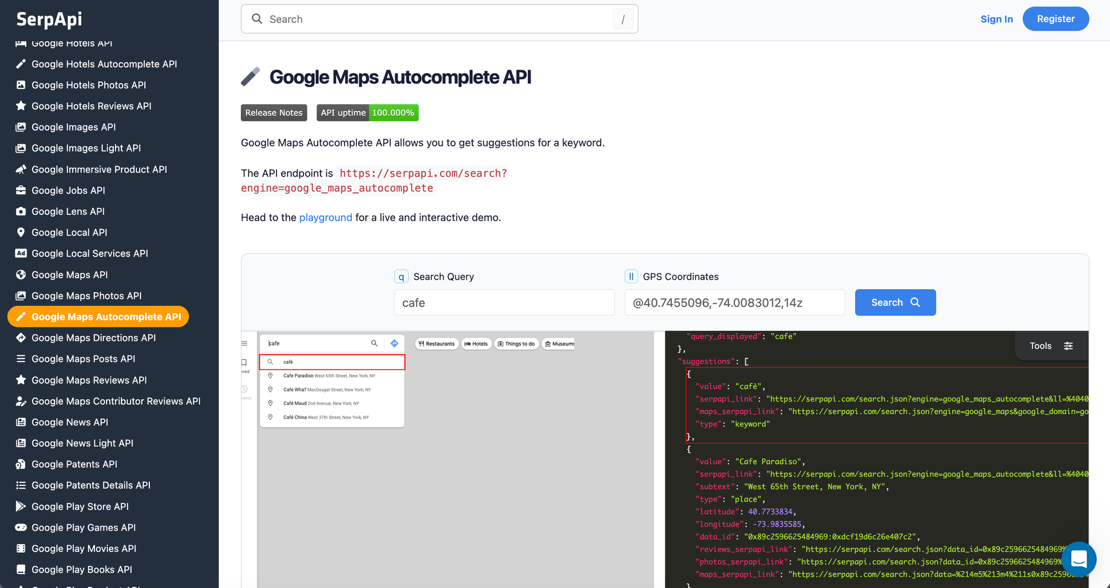
Task: Click the API uptime 100.000% badge
Action: tap(367, 113)
